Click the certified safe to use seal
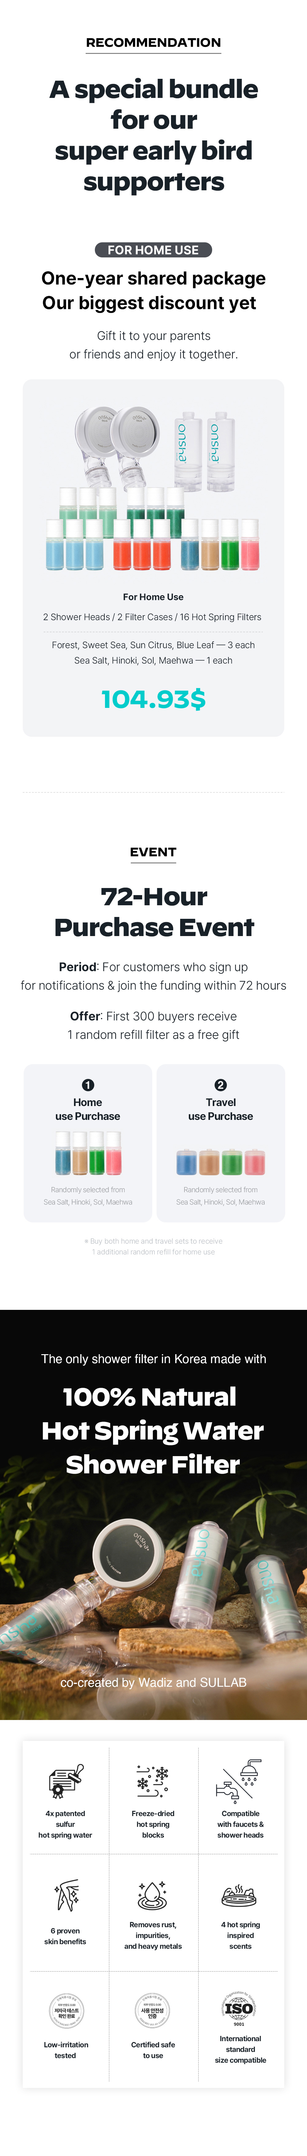Viewport: 307px width, 2156px height. click(x=153, y=2009)
